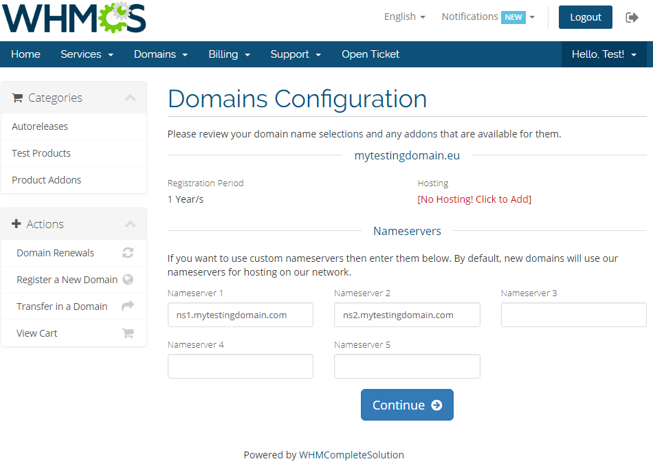Collapse the Actions panel chevron

tap(131, 224)
